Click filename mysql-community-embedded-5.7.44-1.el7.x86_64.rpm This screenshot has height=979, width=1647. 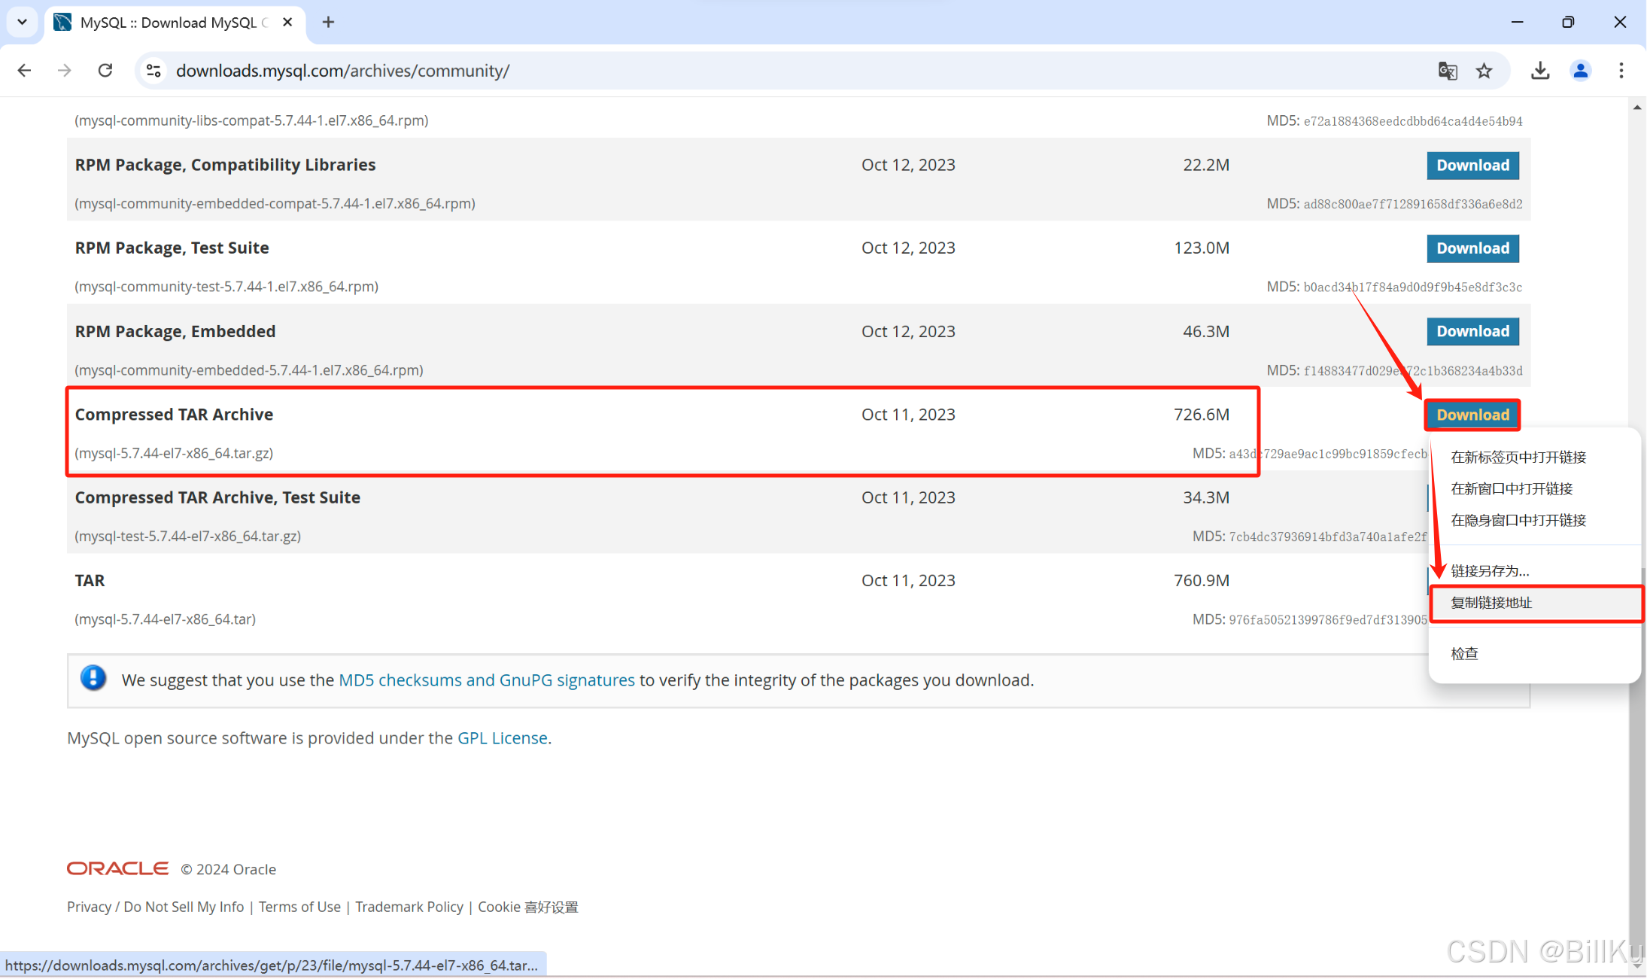tap(249, 370)
